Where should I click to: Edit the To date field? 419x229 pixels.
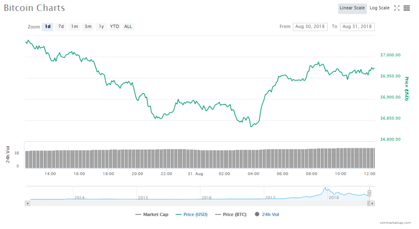[357, 27]
